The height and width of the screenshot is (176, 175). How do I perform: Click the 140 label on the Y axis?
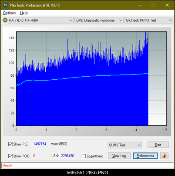point(11,38)
